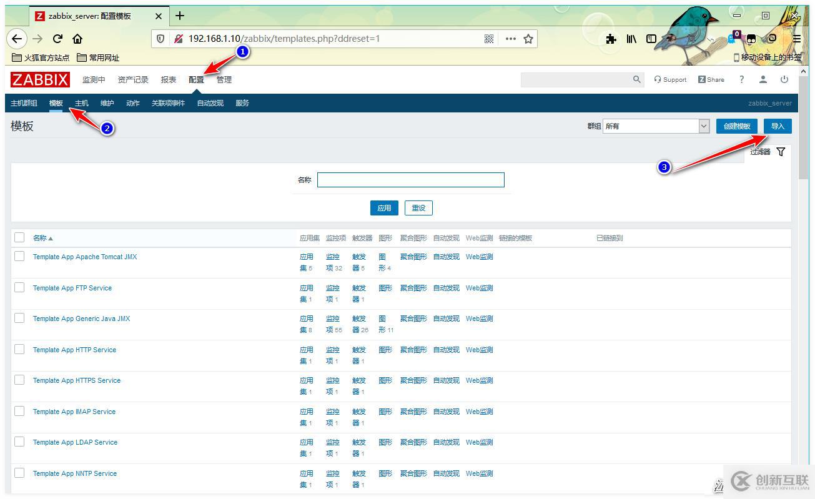Open the 过滤器 funnel icon
Image resolution: width=815 pixels, height=499 pixels.
coord(781,151)
